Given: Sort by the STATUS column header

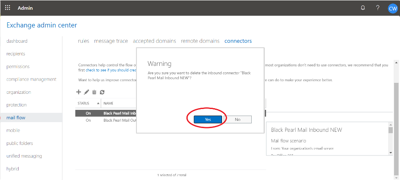Looking at the screenshot, I should (88, 104).
